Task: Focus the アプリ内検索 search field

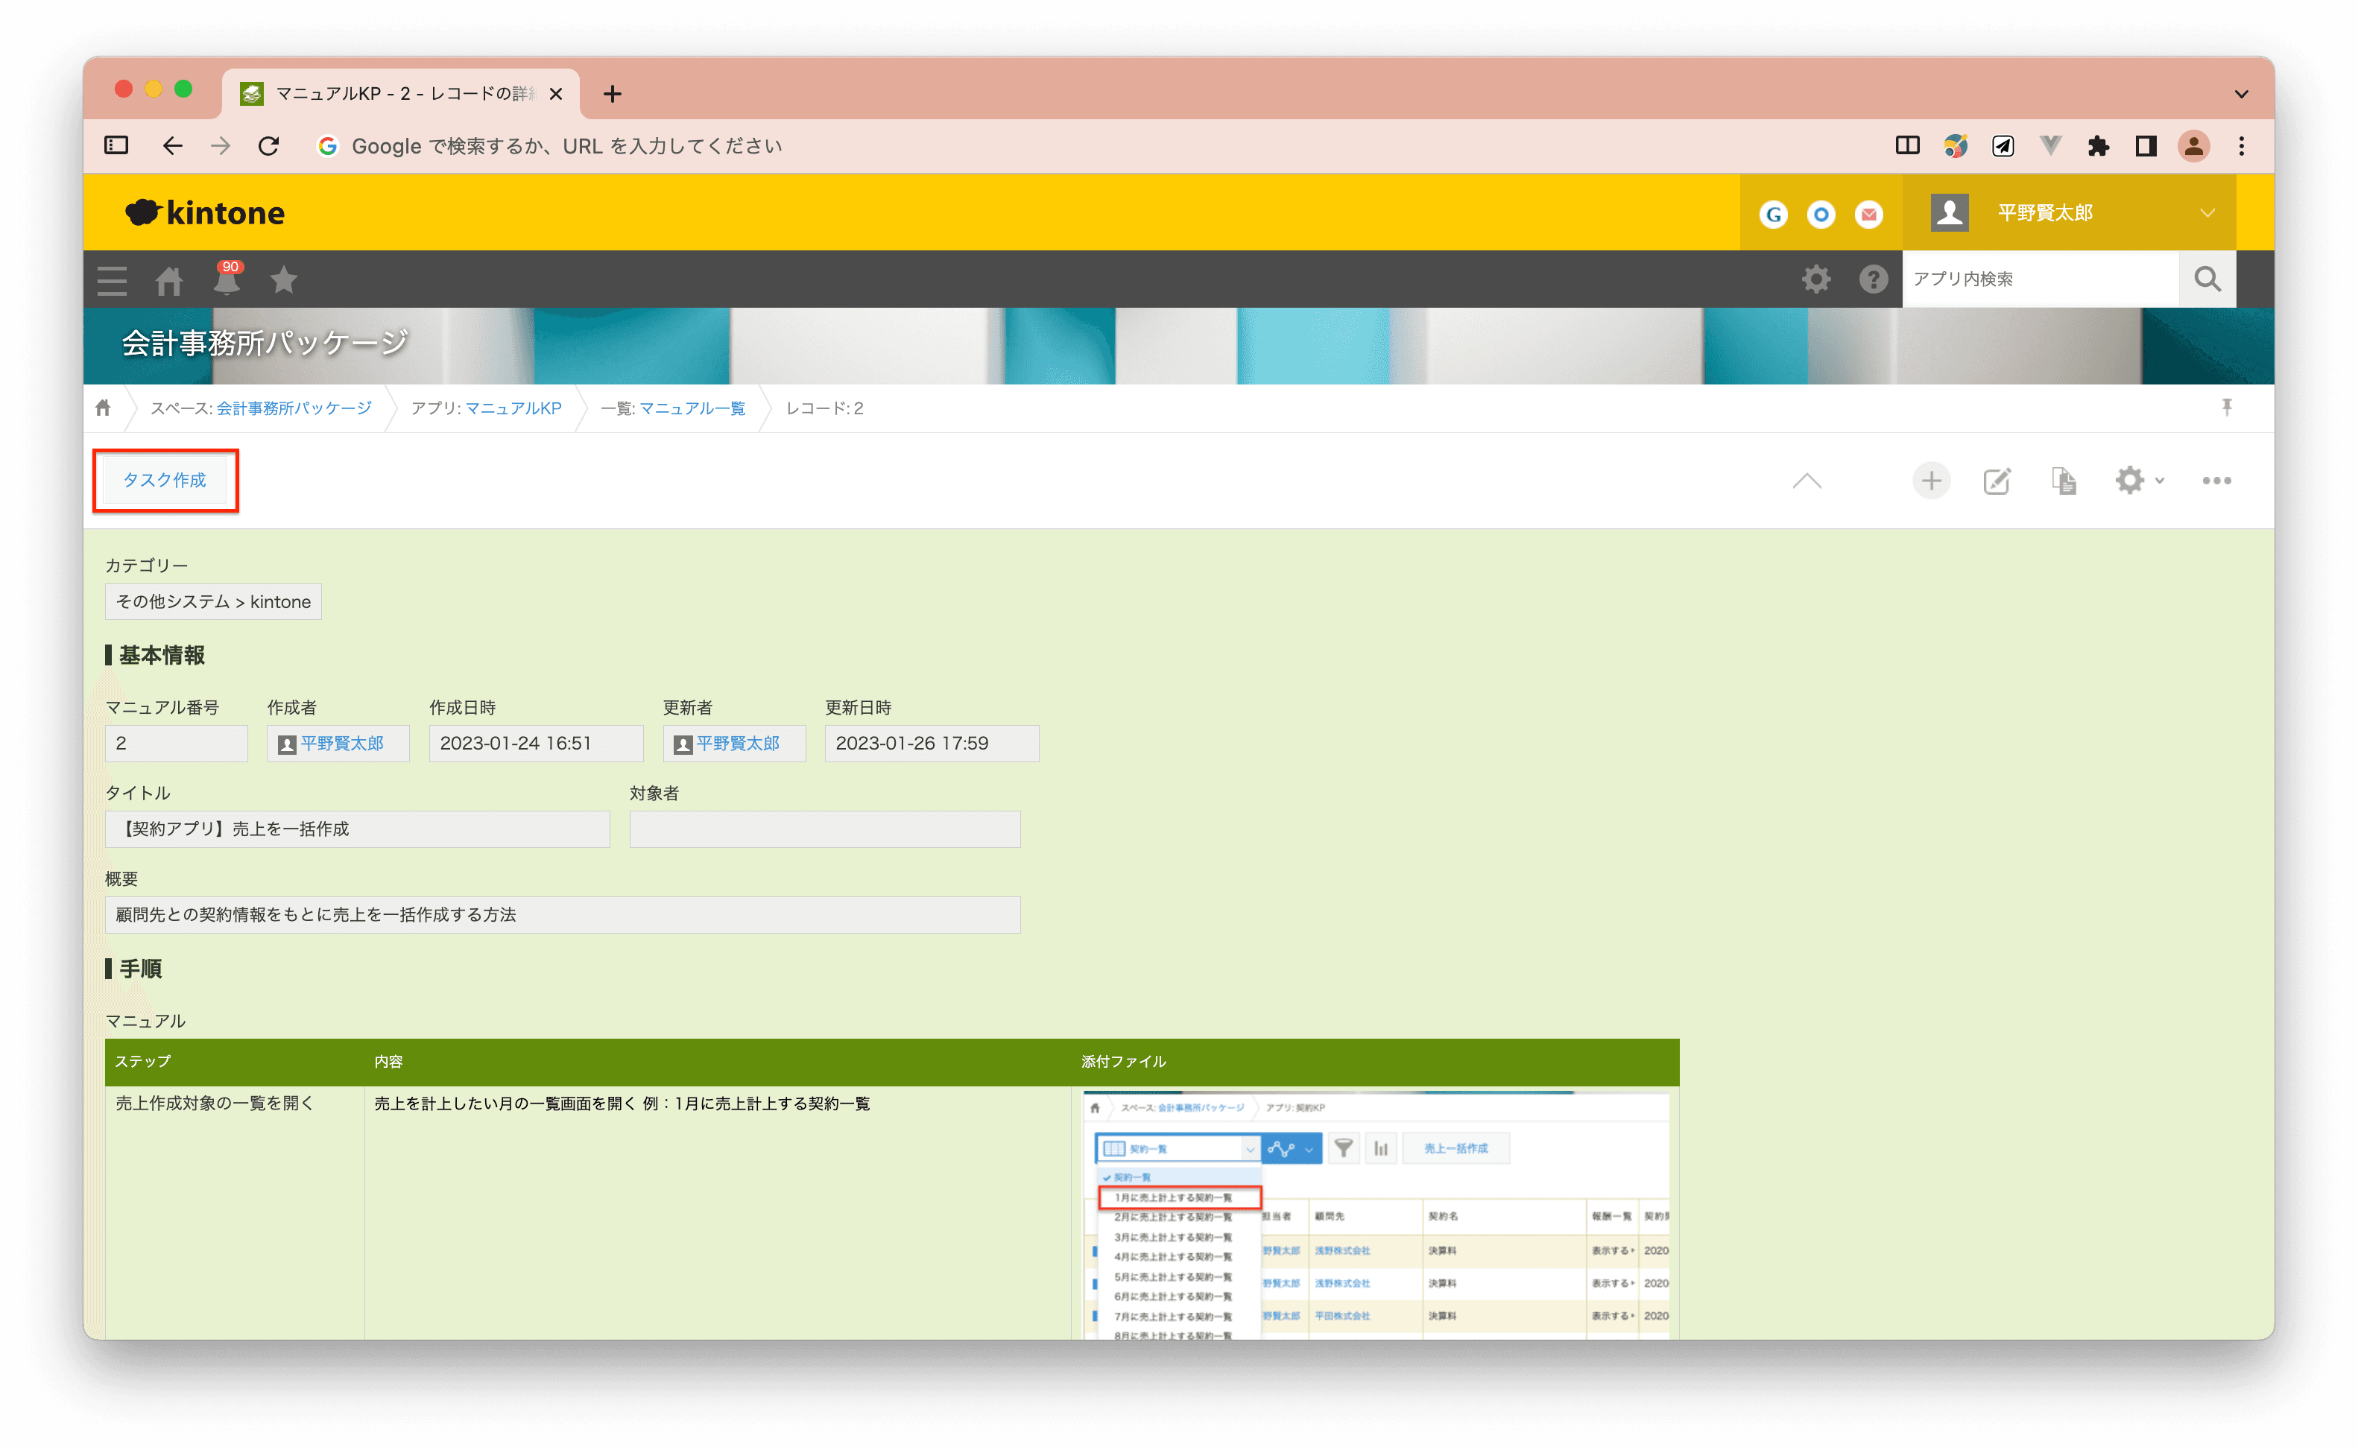Action: pyautogui.click(x=2041, y=279)
